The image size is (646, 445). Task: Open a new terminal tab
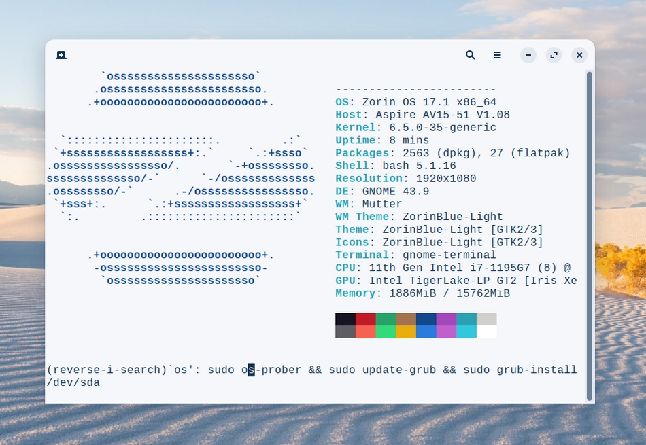[61, 55]
